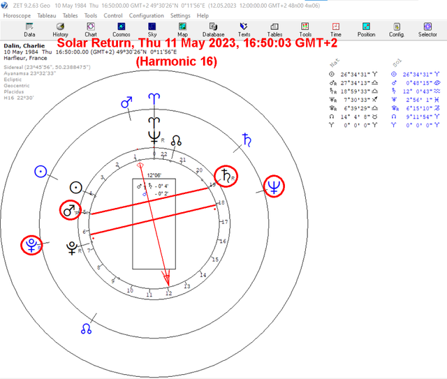Click the name Dalin, Charlie
This screenshot has height=379, width=447.
tap(24, 45)
